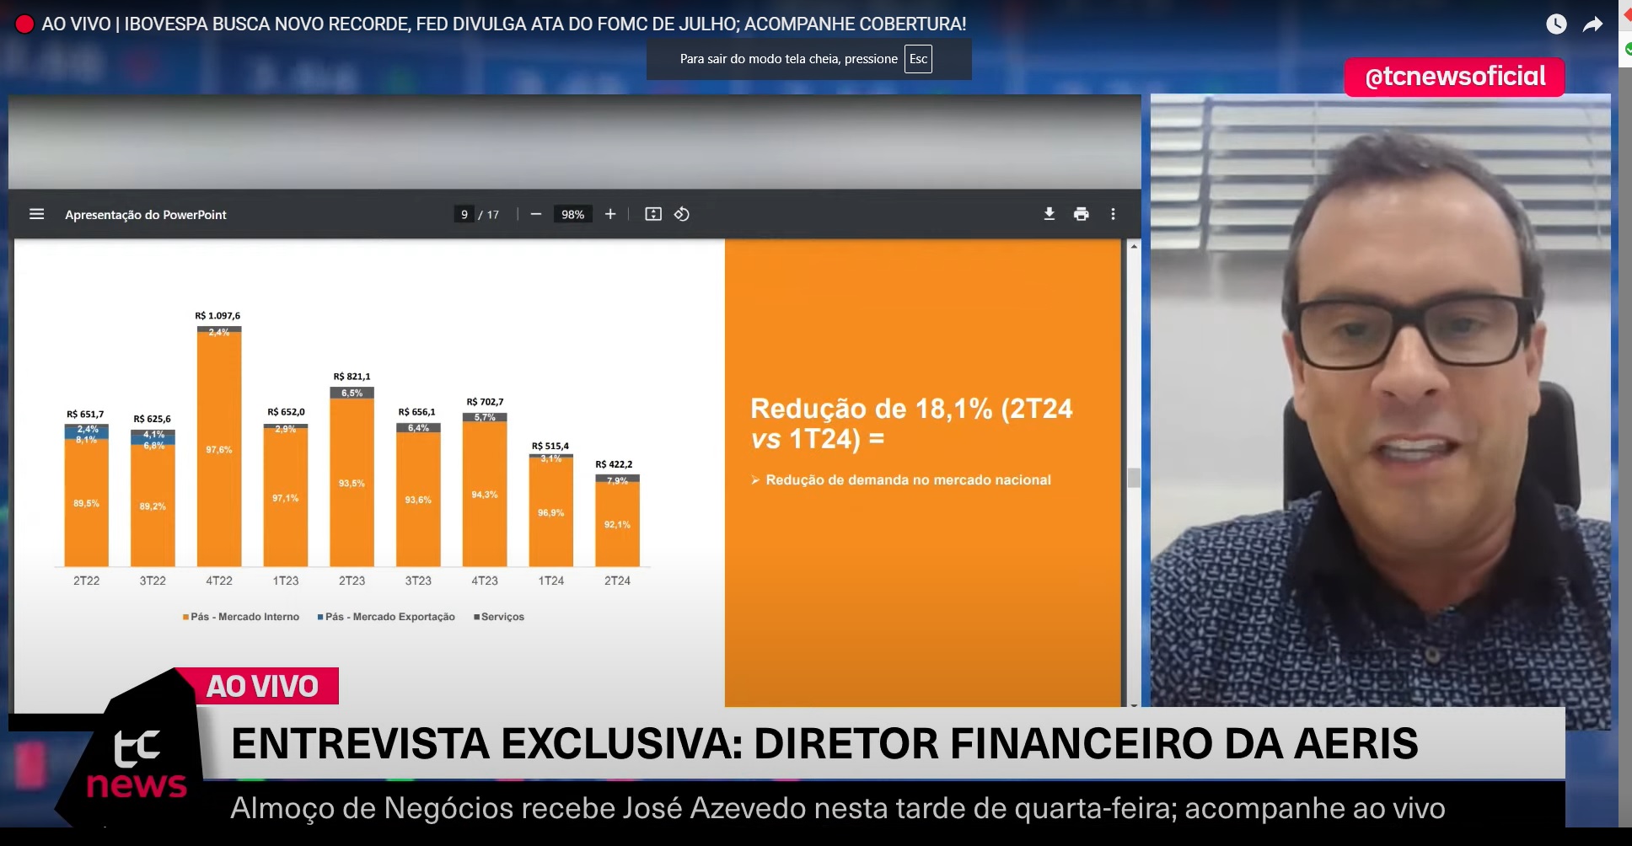Click the 'Apresentação do PowerPoint' title
Screen dimensions: 1632x846
(146, 215)
